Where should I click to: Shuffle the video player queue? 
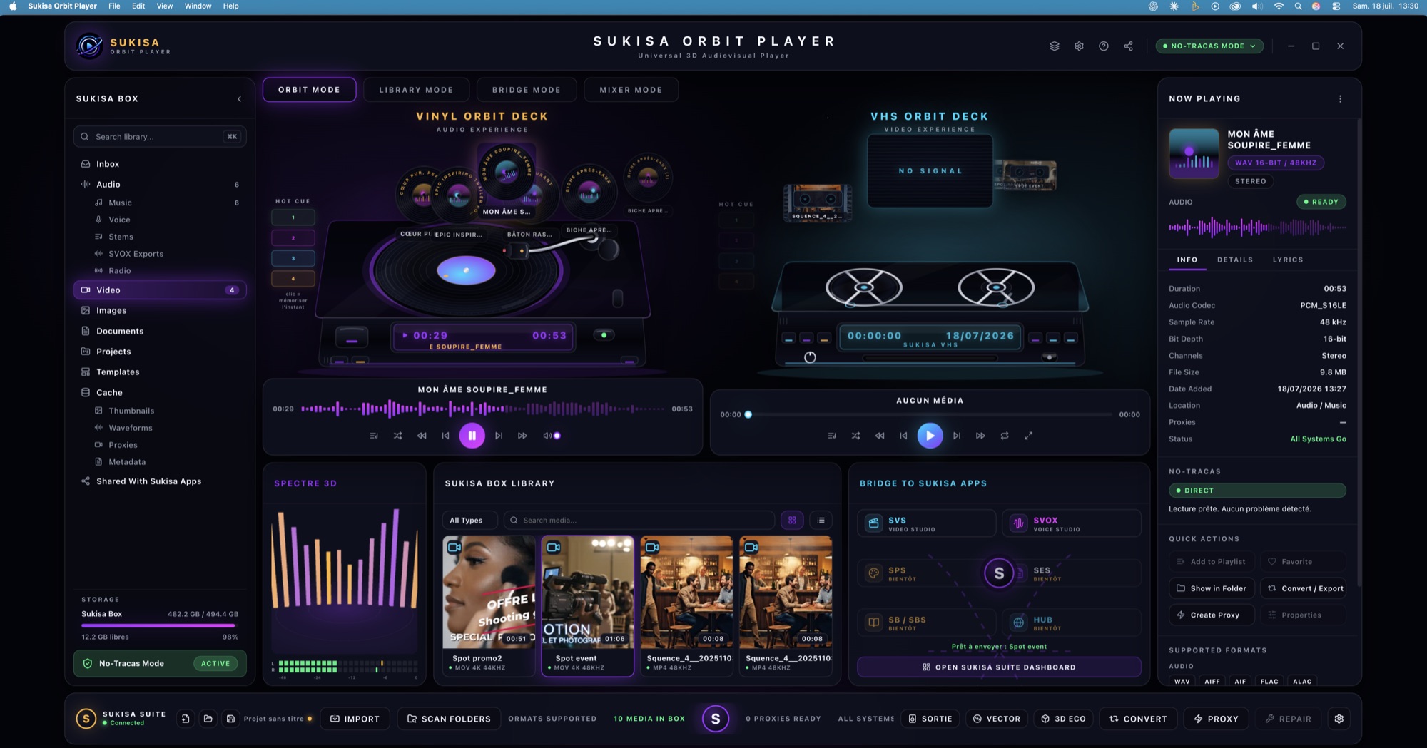[855, 436]
